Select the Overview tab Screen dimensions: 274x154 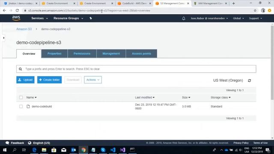click(x=29, y=53)
